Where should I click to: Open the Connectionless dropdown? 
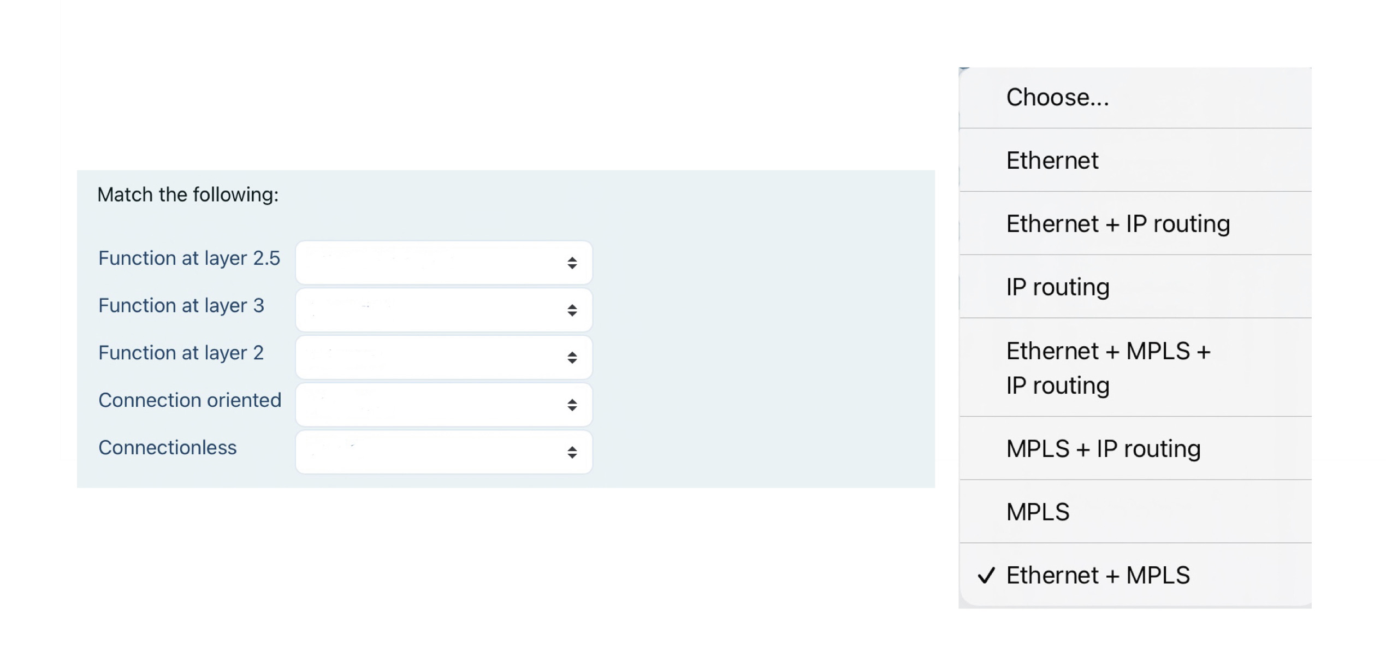coord(443,452)
